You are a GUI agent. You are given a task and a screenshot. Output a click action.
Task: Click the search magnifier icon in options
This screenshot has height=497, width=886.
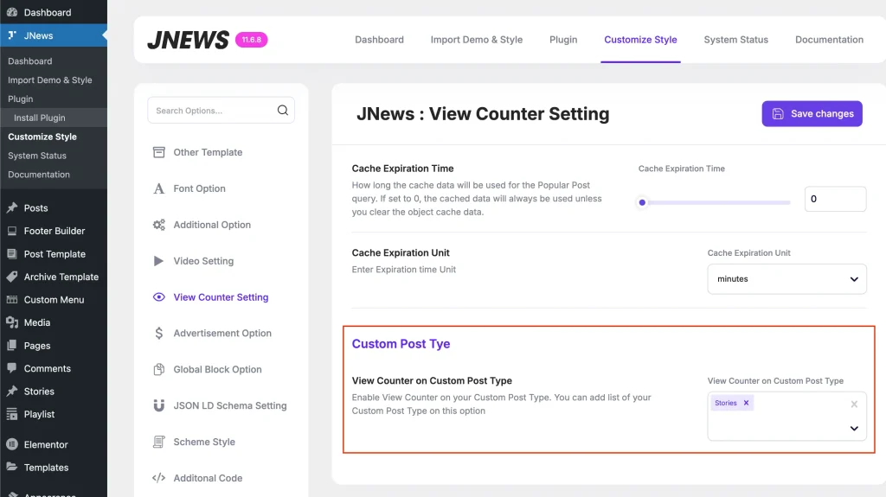click(x=282, y=111)
